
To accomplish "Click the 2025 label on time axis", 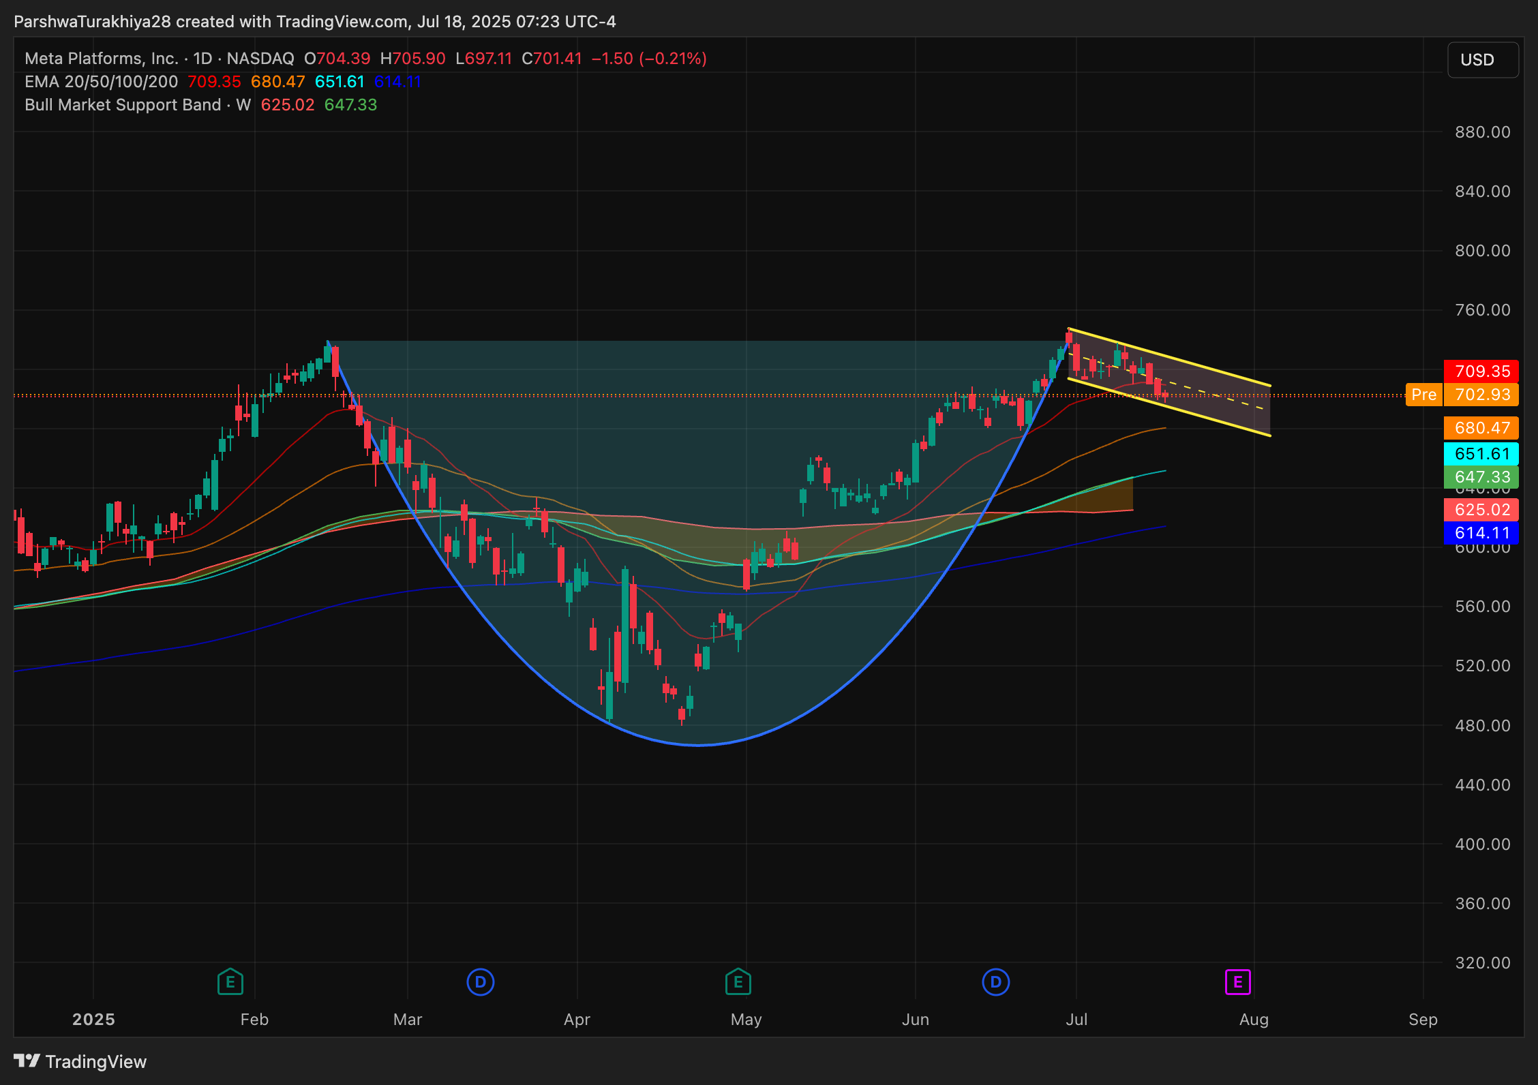I will coord(93,1020).
